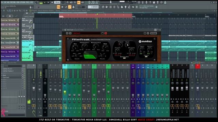218x122 pixels.
Task: Click the microphone audio recording icon
Action: [146, 2]
